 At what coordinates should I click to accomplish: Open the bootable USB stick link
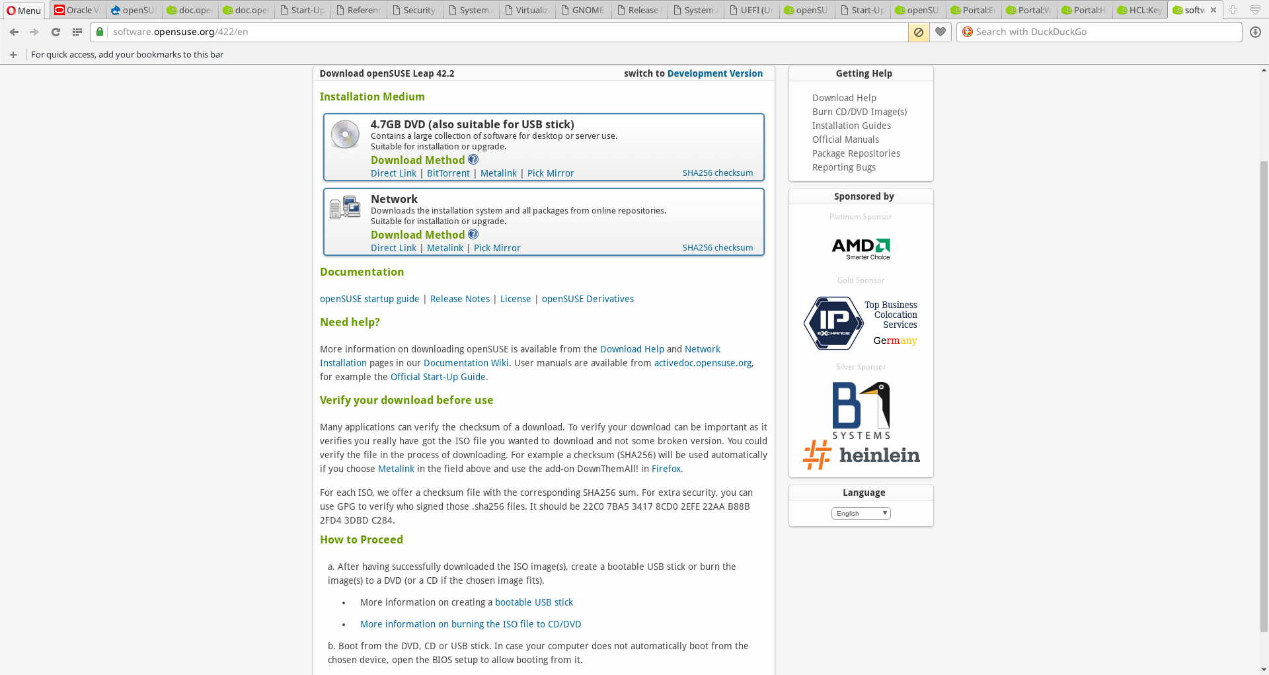tap(534, 602)
